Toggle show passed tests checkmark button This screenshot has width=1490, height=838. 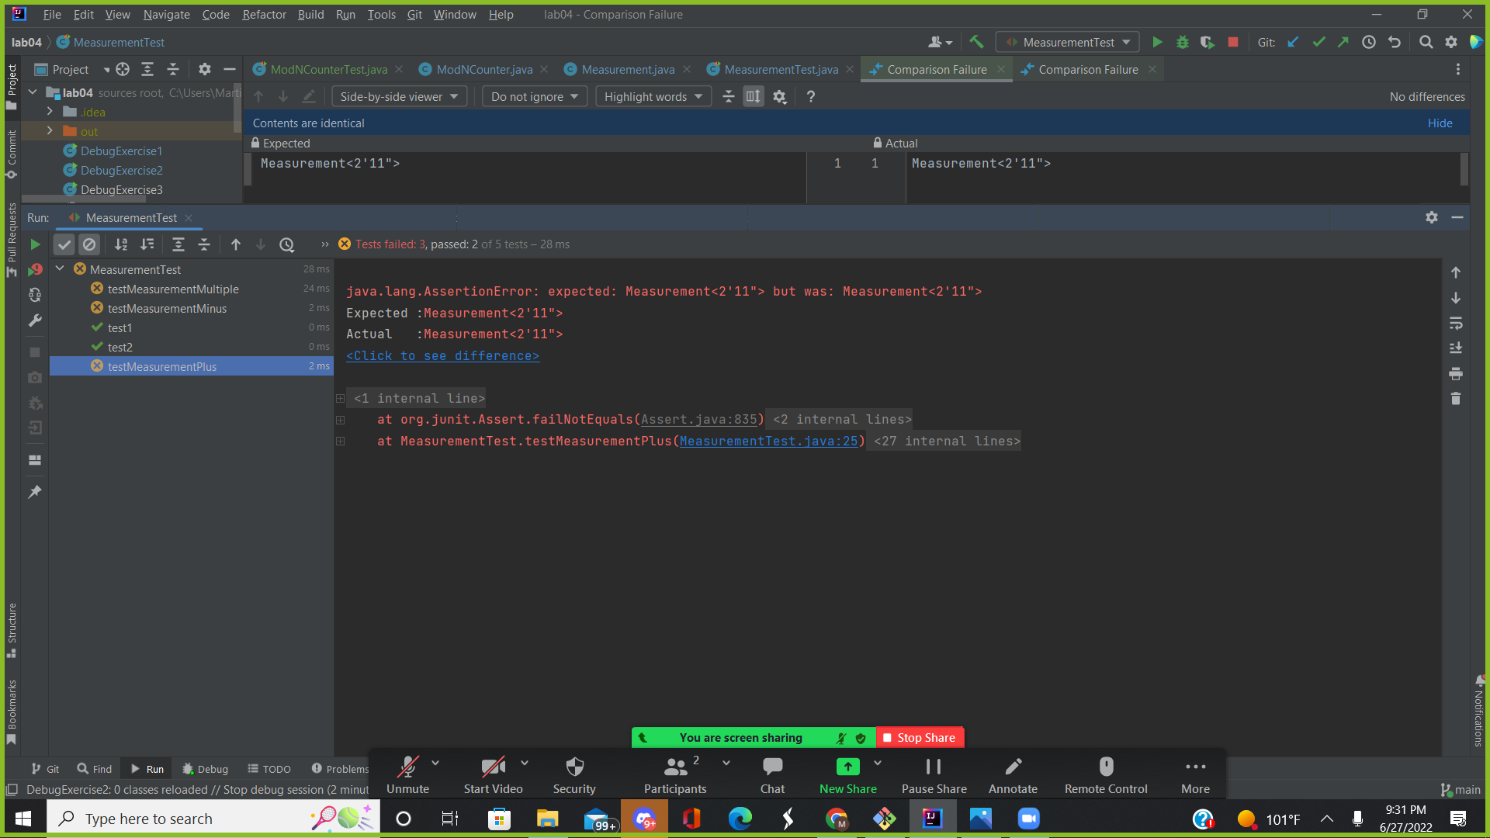pyautogui.click(x=64, y=244)
